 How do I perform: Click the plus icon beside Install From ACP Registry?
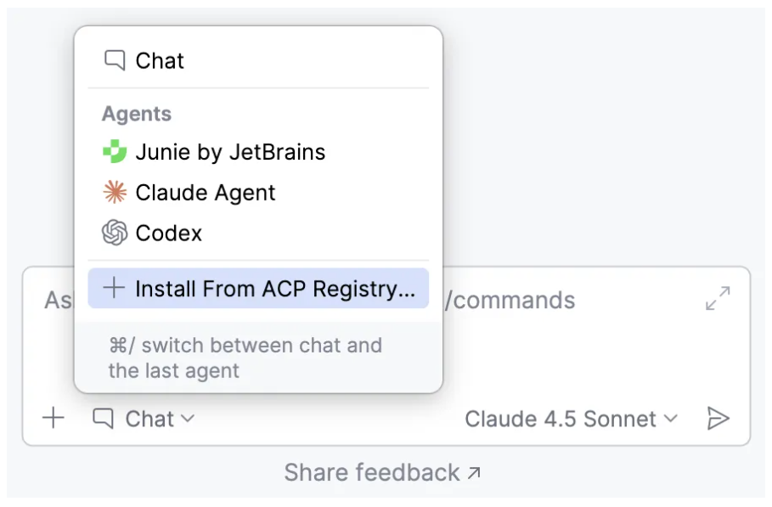click(114, 289)
